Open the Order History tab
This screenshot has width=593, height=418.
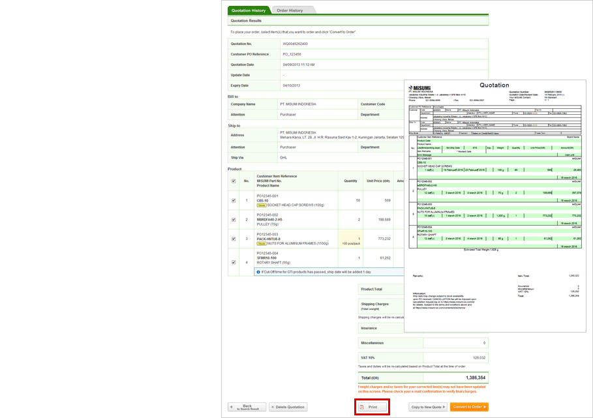290,10
